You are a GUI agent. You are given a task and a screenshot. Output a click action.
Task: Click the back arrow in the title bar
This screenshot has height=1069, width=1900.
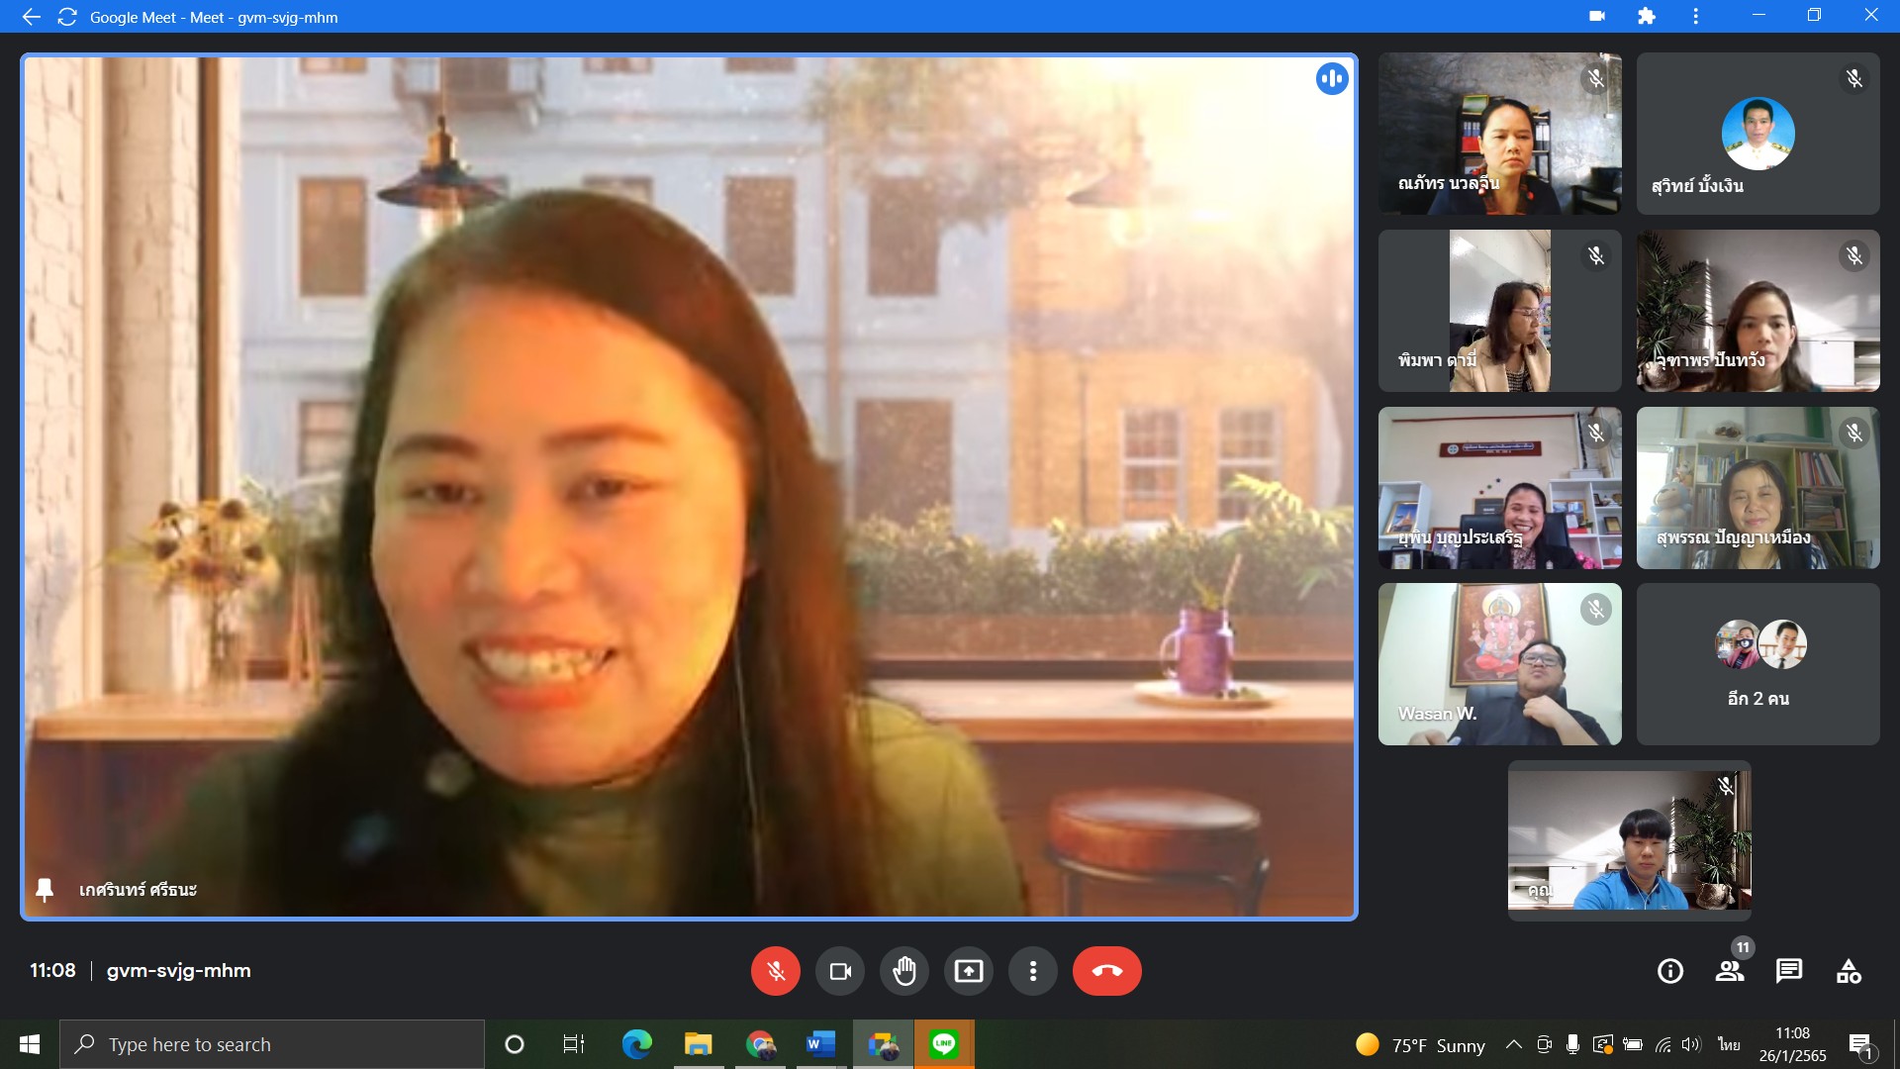click(x=31, y=17)
